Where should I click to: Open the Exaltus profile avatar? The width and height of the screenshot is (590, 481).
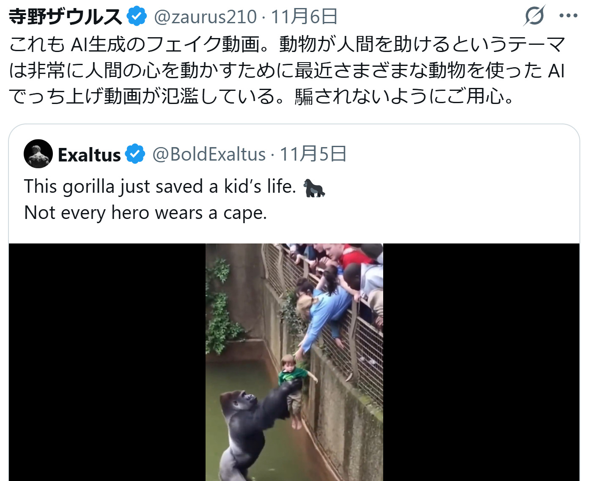(x=38, y=153)
